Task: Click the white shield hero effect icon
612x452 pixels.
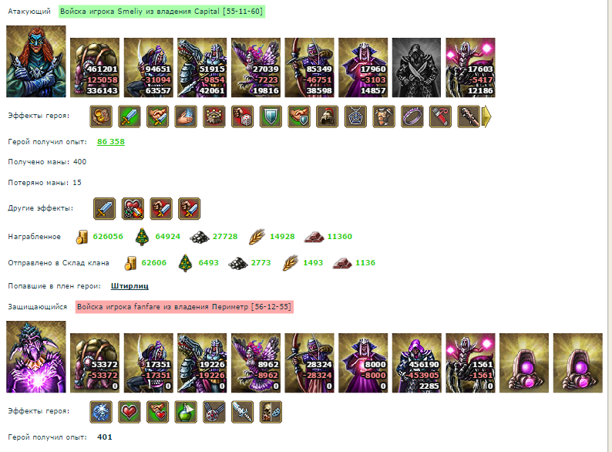Action: 271,116
